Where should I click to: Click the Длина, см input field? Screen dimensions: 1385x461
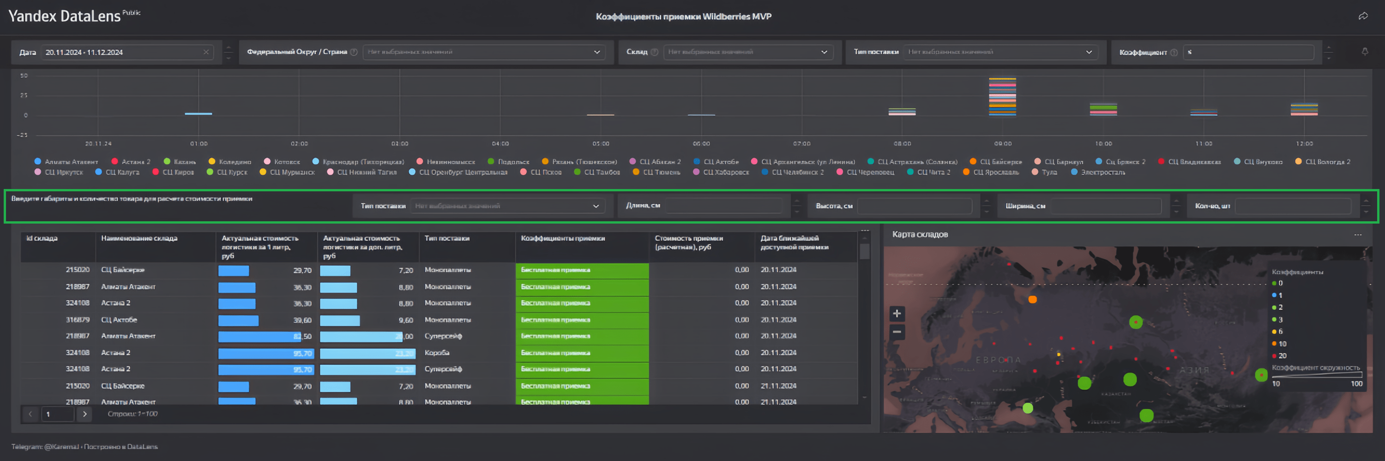click(x=724, y=206)
